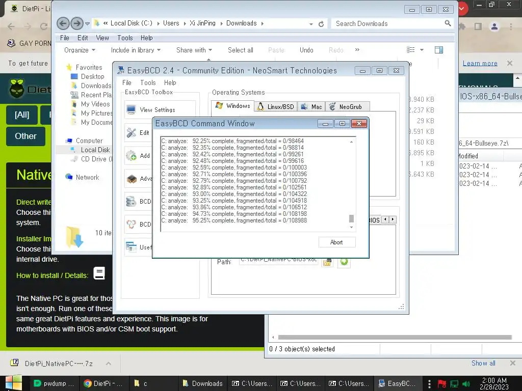Image resolution: width=522 pixels, height=391 pixels.
Task: Open EasyBCD Tools menu
Action: point(148,82)
